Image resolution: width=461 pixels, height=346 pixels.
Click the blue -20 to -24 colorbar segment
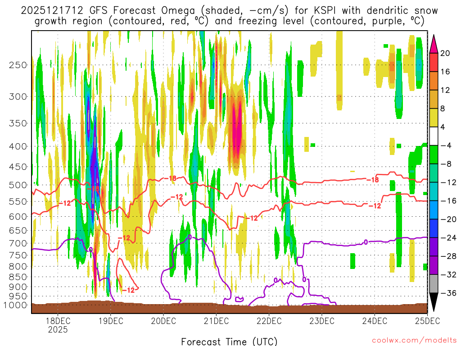pos(434,228)
